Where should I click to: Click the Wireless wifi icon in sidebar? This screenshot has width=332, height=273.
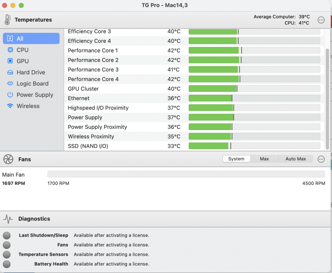[x=10, y=106]
